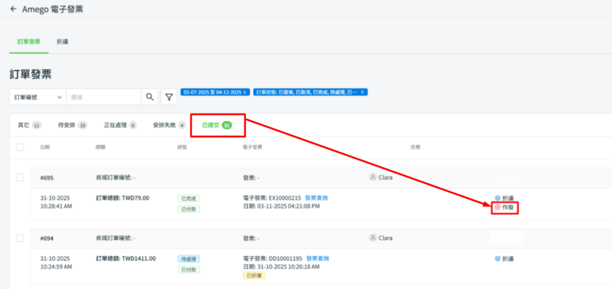Click the magnifier search icon button

coord(150,97)
